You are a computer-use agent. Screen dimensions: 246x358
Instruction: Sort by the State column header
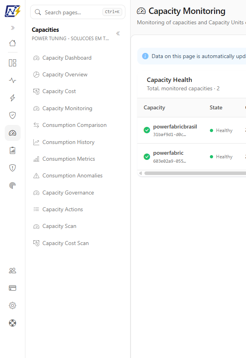coord(216,107)
